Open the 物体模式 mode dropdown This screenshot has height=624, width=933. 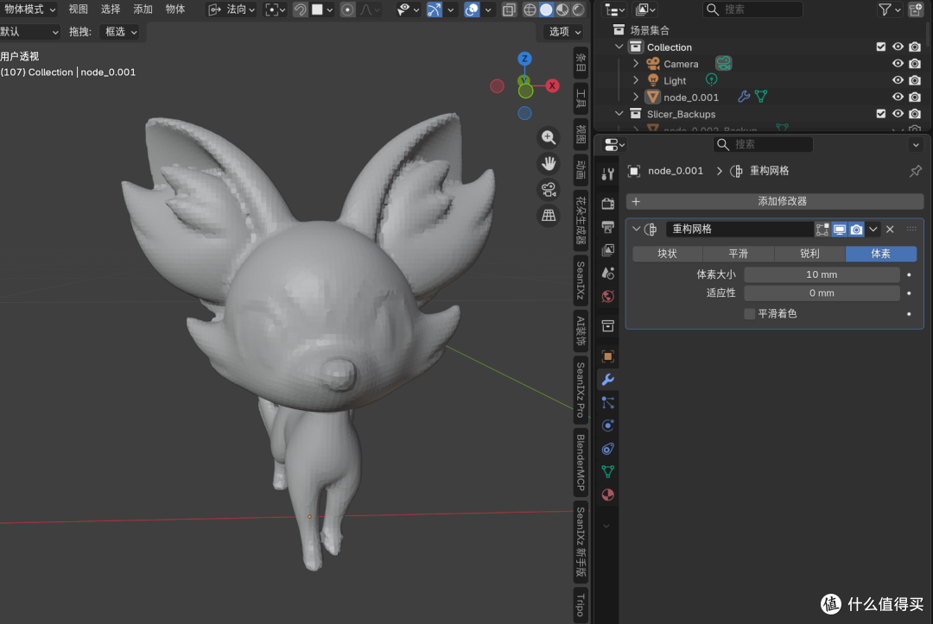pos(29,9)
